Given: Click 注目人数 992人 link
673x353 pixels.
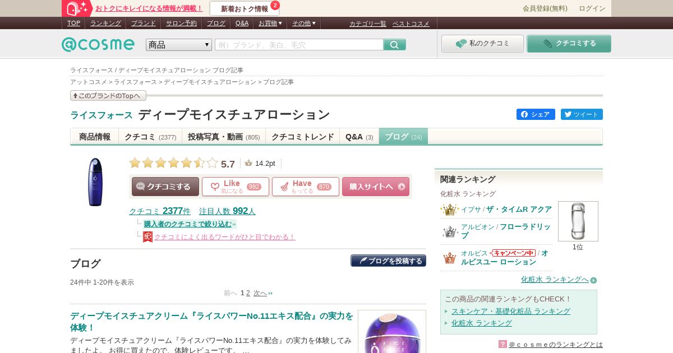Looking at the screenshot, I should click(x=227, y=211).
